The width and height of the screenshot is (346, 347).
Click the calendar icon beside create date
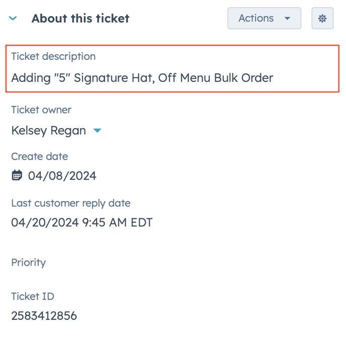pyautogui.click(x=17, y=176)
